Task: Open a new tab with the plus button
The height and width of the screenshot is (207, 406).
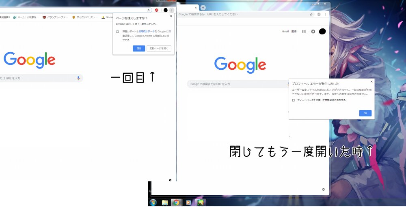Action: [x=203, y=8]
